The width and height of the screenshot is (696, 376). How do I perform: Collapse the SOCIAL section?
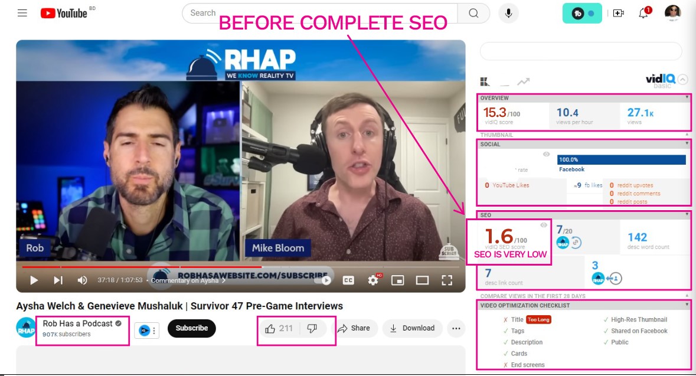tap(687, 143)
